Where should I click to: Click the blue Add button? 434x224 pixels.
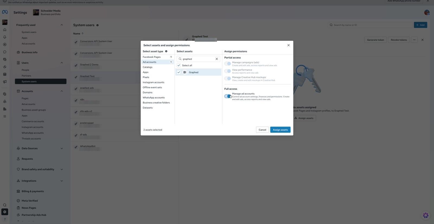tap(420, 25)
